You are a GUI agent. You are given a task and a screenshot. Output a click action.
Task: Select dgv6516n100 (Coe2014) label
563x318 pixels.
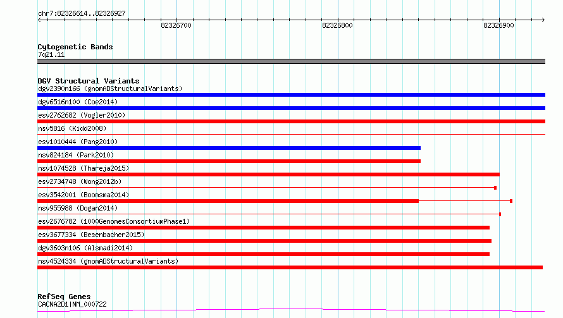click(x=78, y=102)
